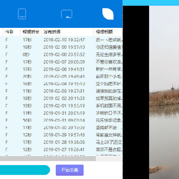Click the title starting 新的一年希望
179x179 pixels.
(x=109, y=69)
